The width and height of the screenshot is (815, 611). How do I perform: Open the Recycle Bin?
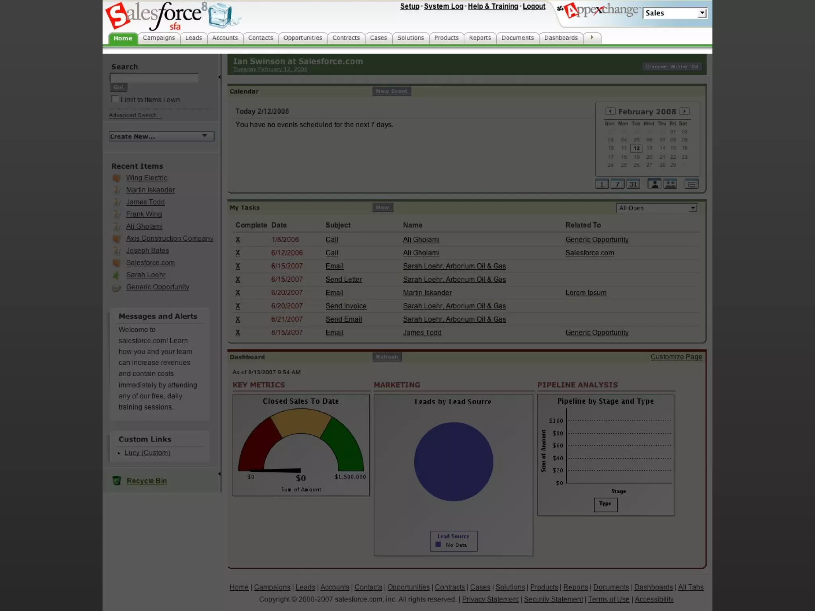click(146, 481)
